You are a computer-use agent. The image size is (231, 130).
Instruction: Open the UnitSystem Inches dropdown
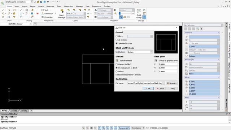152,52
